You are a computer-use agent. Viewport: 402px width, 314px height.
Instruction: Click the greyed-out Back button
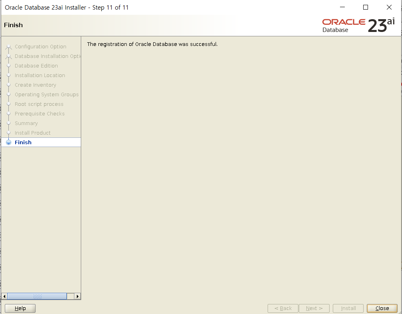tap(283, 308)
